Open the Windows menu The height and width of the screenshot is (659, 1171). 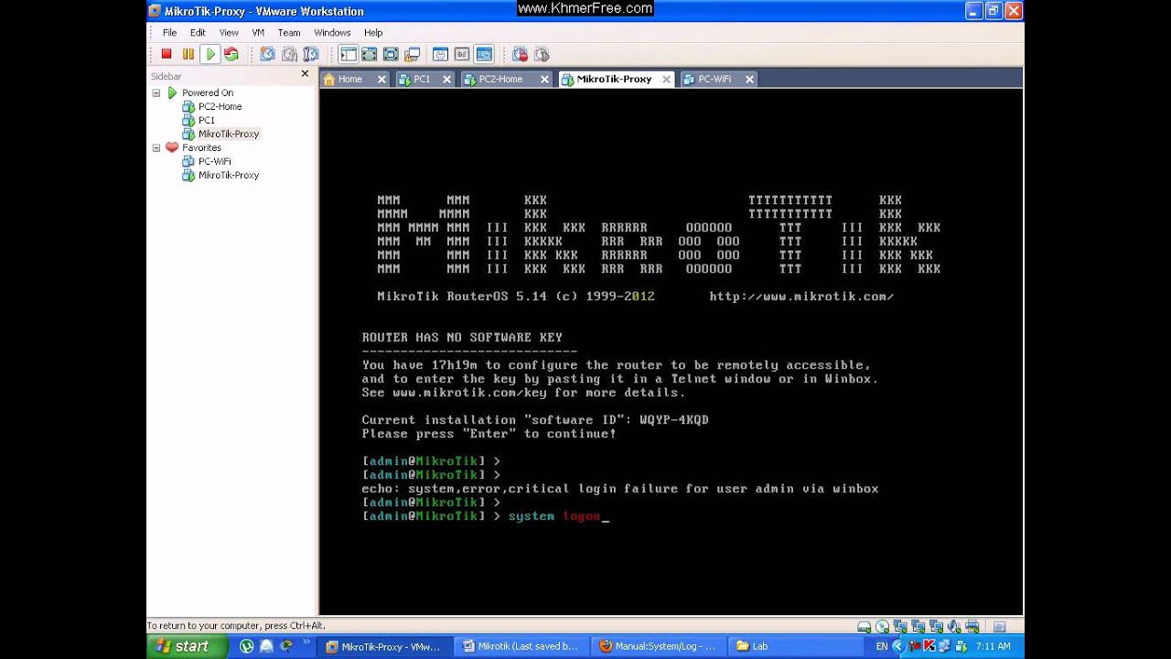(332, 33)
